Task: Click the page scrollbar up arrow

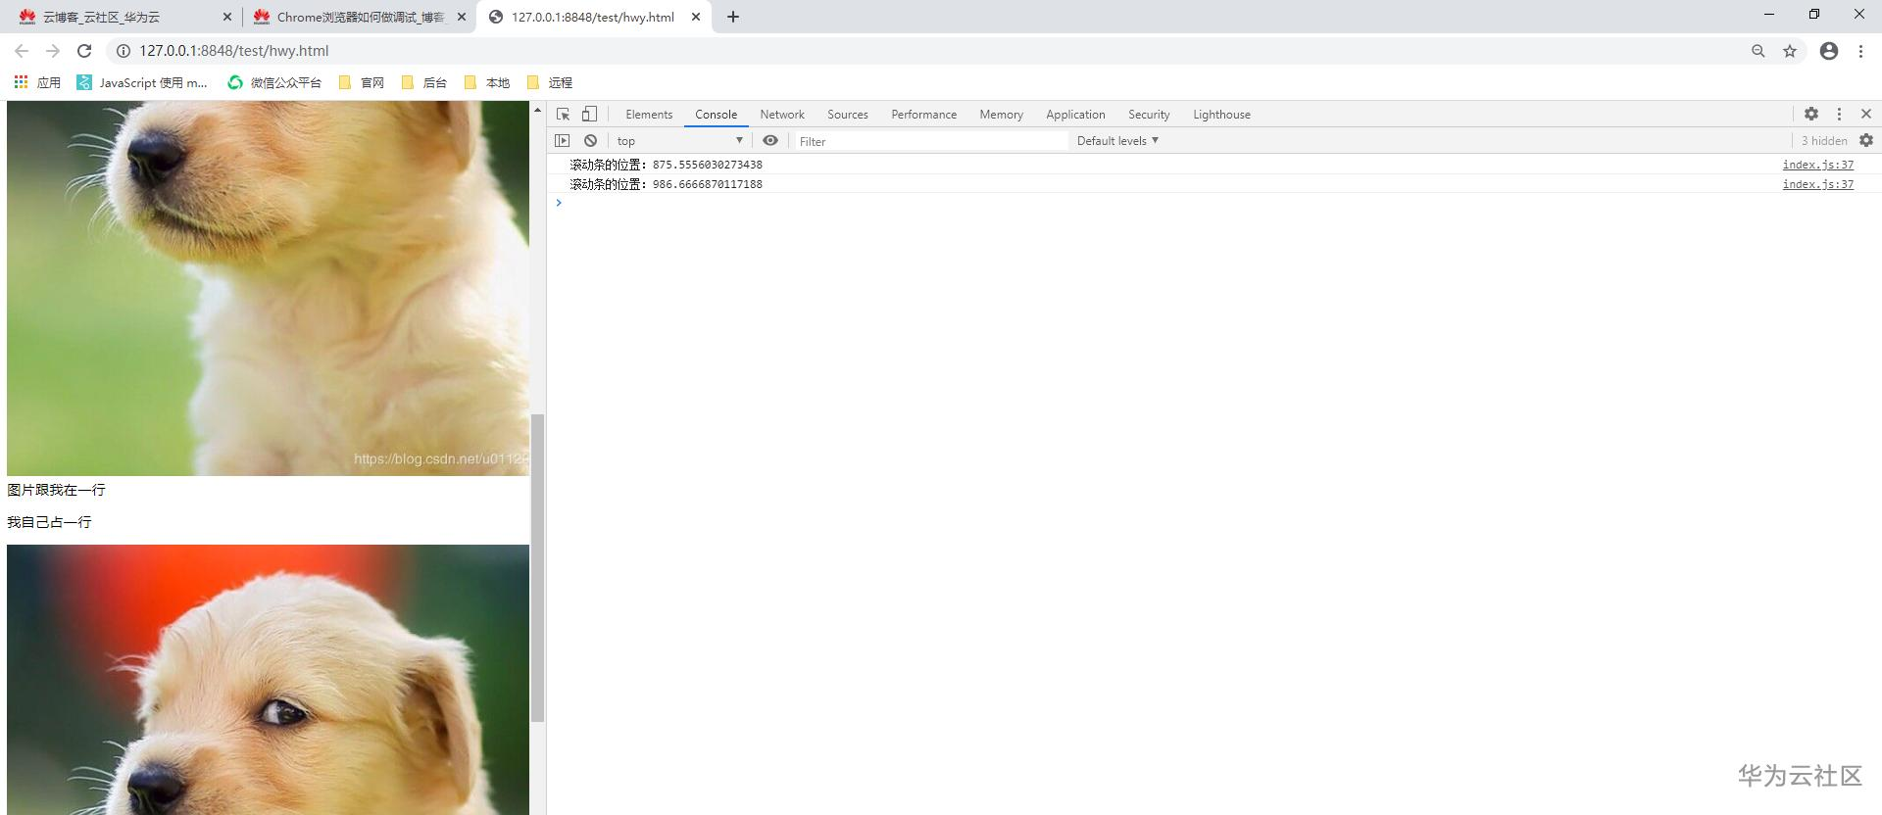Action: point(537,110)
